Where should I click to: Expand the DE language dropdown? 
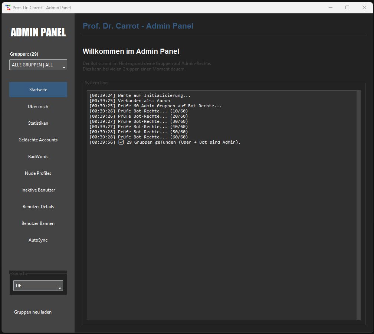tap(38, 286)
